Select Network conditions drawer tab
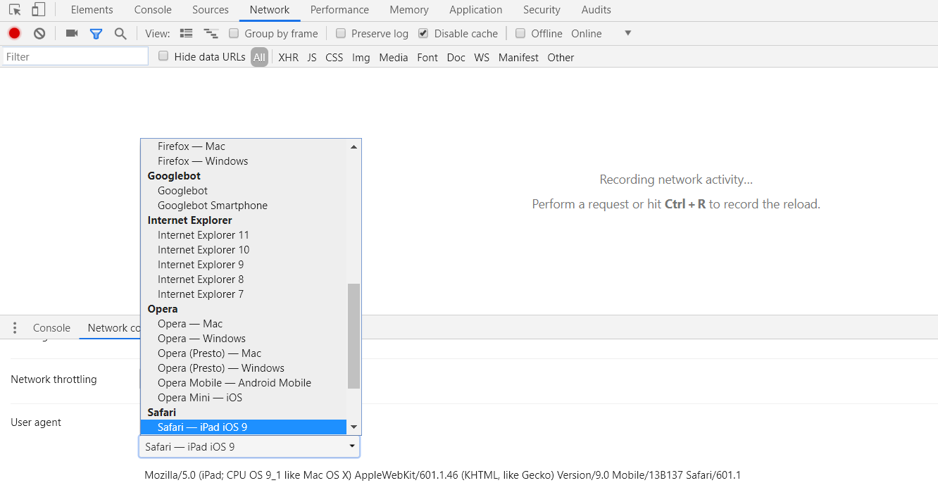The height and width of the screenshot is (490, 938). [114, 327]
